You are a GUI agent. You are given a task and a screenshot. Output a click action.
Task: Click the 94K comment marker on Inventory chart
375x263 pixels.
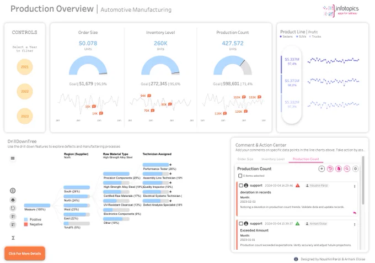pyautogui.click(x=149, y=96)
